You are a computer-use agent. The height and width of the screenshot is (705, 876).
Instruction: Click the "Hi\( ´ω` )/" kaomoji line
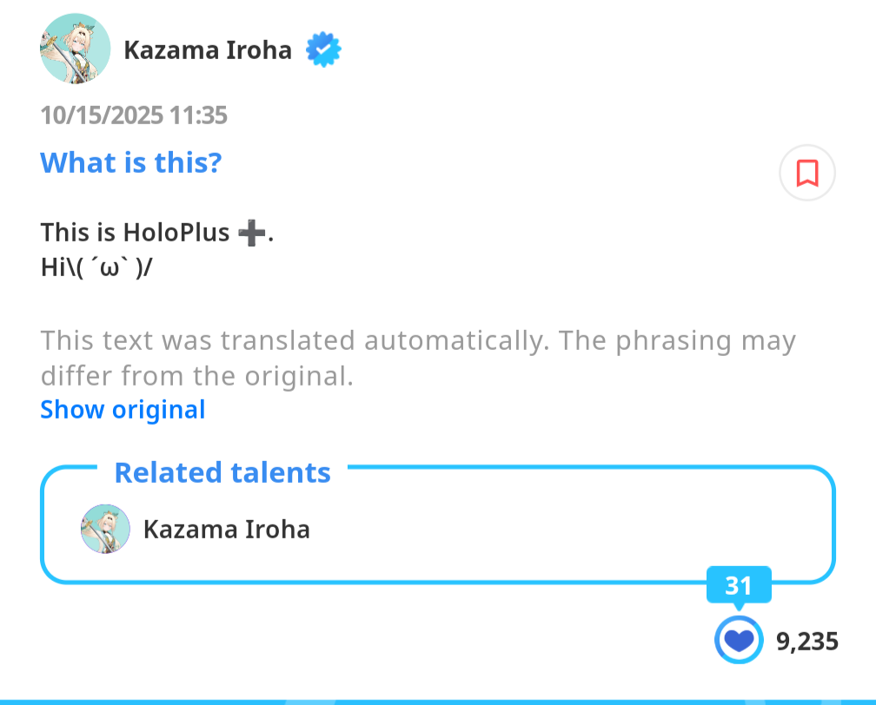click(96, 266)
